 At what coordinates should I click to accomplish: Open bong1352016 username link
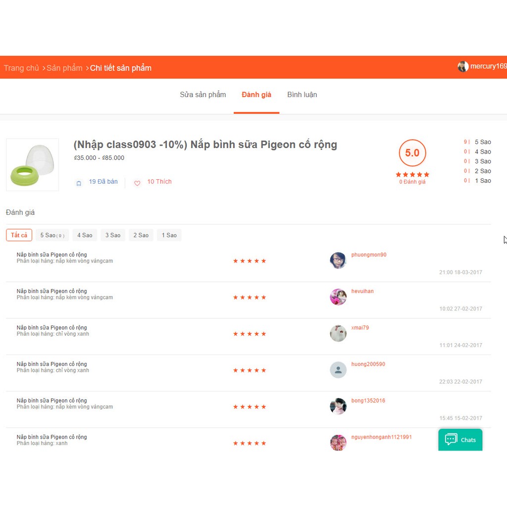368,401
